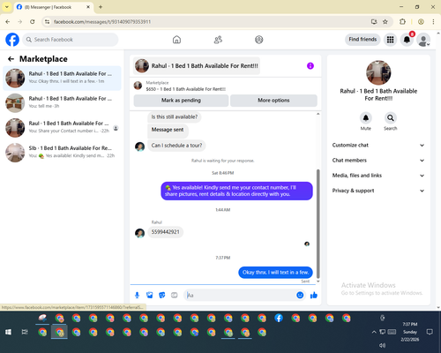Open chat with 'Okay thnx. I will text' preview
441x353 pixels.
point(62,78)
